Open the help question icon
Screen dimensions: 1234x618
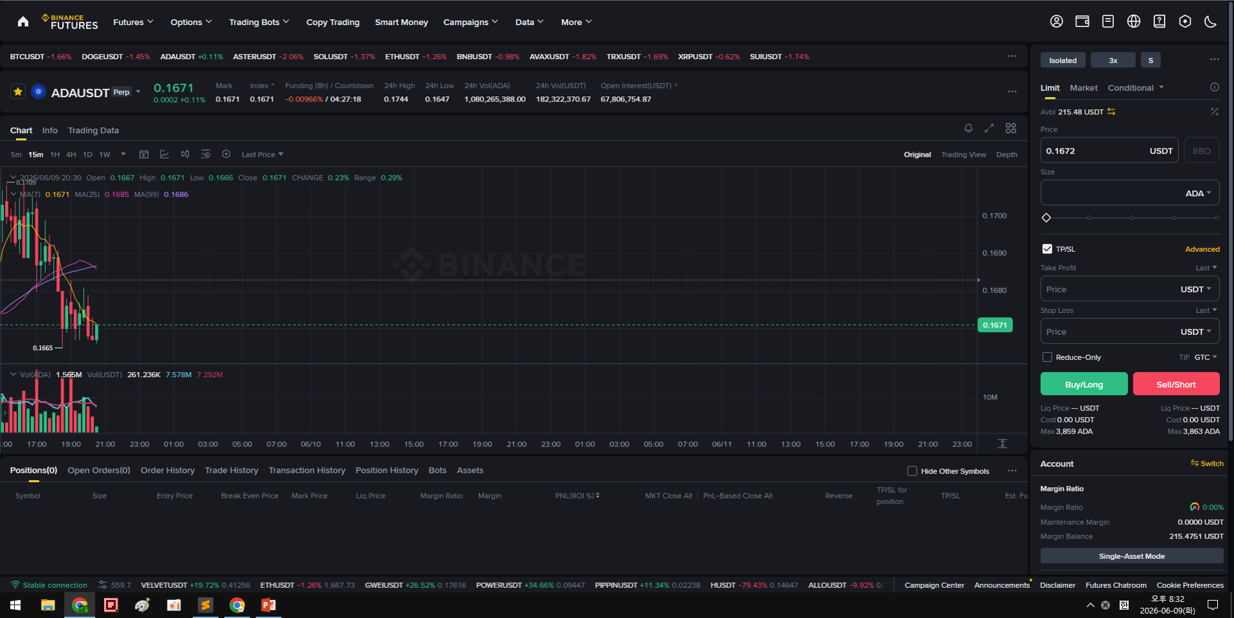(1159, 21)
